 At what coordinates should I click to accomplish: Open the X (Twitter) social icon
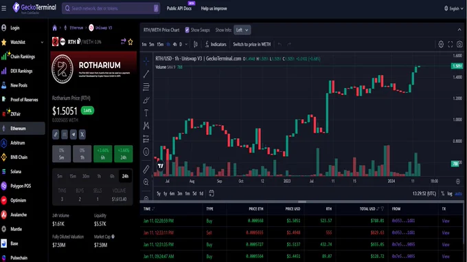pos(82,134)
